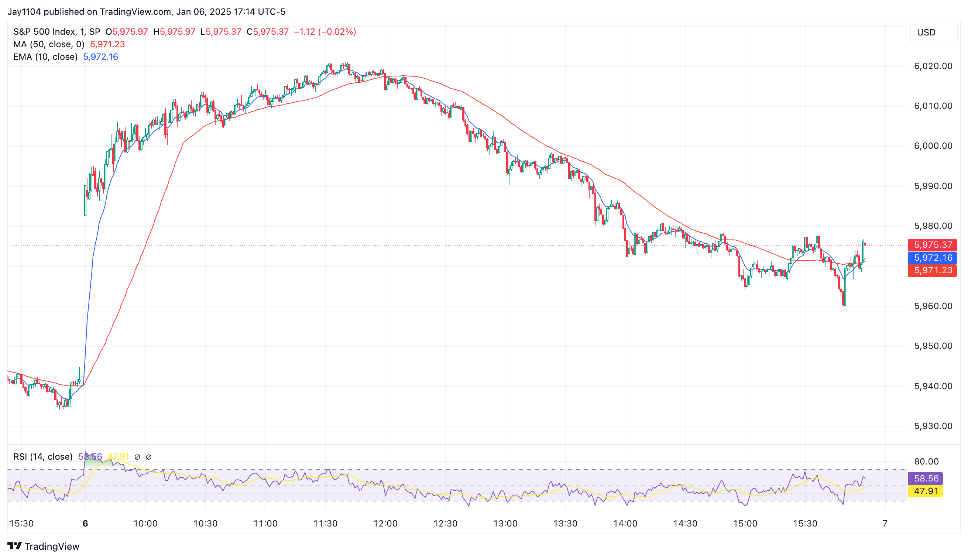The height and width of the screenshot is (559, 968).
Task: Click the MA legend value 5,971.23
Action: pos(107,44)
